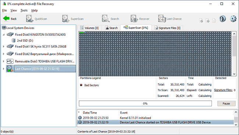
Task: Click the Recover toolbar icon
Action: [134, 19]
